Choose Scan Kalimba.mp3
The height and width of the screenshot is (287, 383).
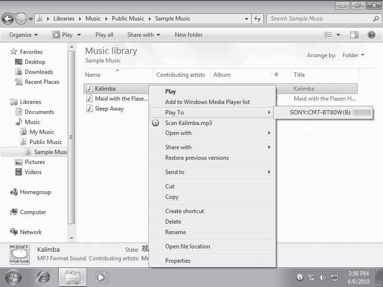[213, 123]
